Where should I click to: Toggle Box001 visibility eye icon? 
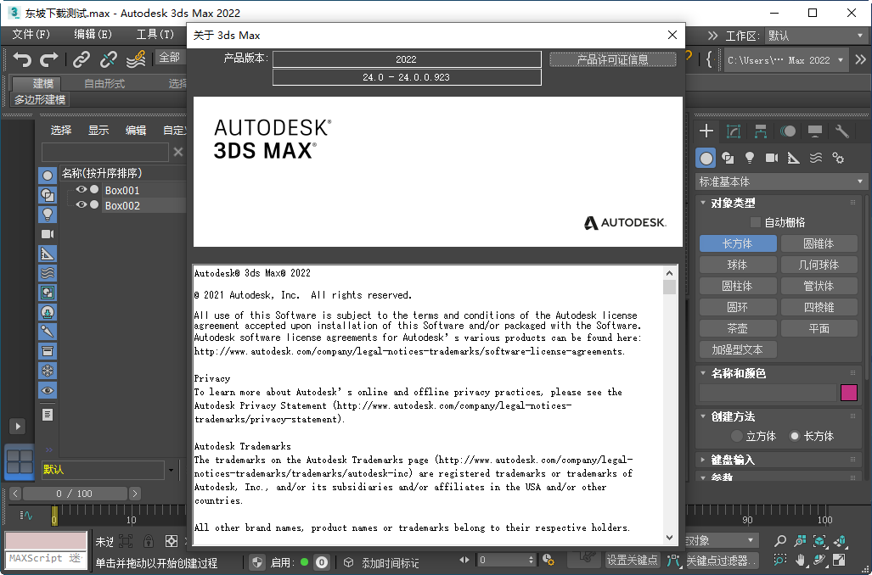(x=82, y=189)
